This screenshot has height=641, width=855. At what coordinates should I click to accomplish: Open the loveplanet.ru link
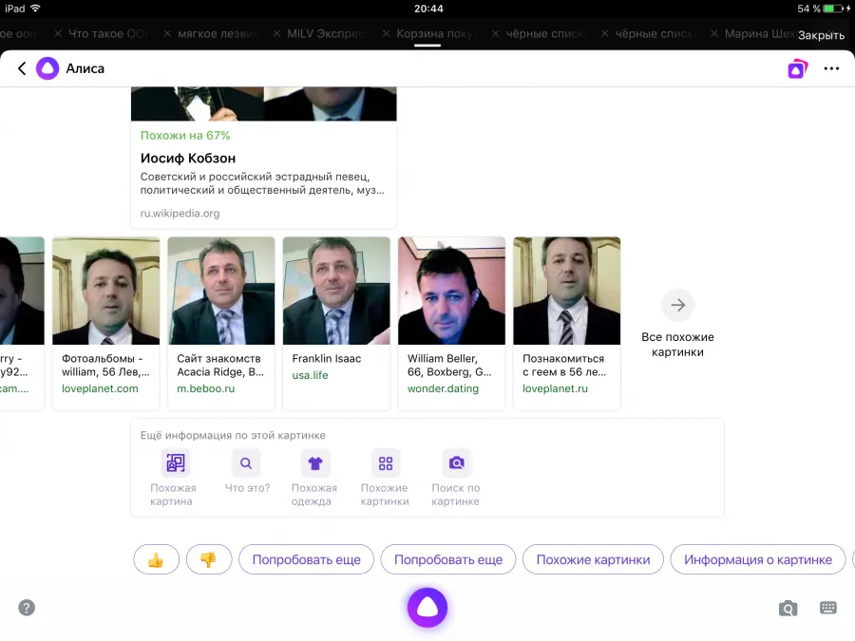pyautogui.click(x=555, y=388)
